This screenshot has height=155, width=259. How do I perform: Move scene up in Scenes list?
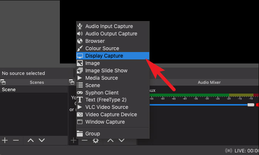(31, 140)
